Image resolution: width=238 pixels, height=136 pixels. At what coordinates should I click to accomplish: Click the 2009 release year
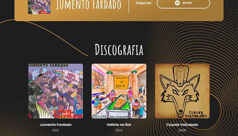182,130
